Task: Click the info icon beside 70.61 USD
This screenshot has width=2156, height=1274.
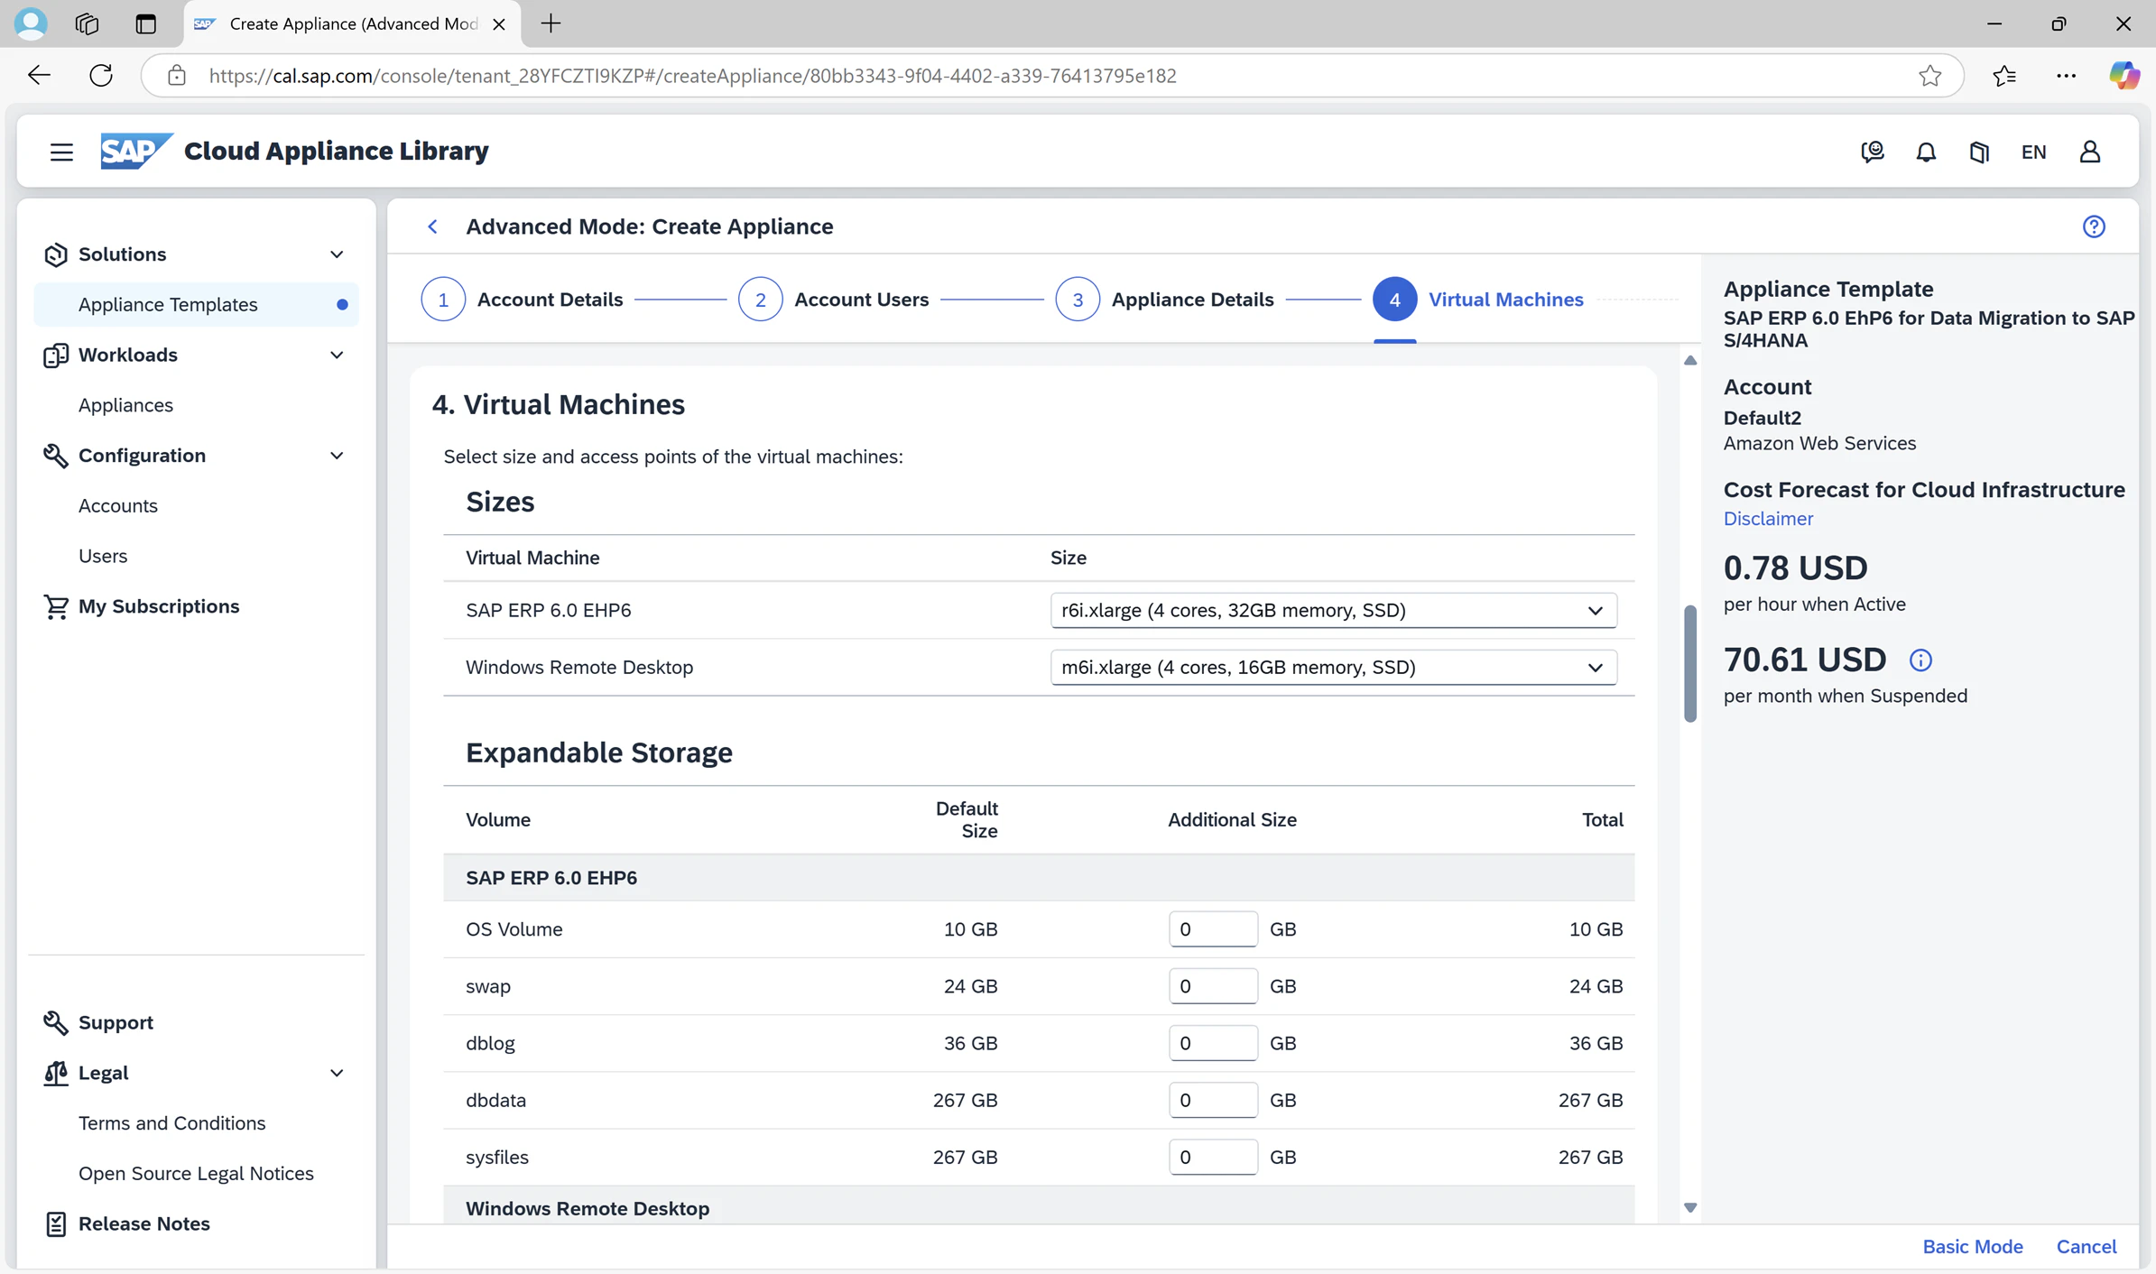Action: point(1920,660)
